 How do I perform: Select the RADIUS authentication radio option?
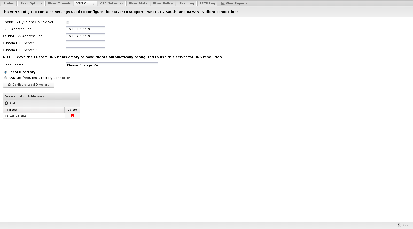point(5,78)
